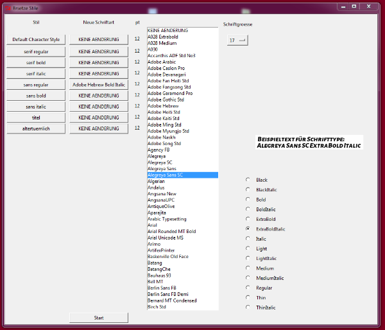This screenshot has height=330, width=385.
Task: Click the titel style button
Action: [37, 117]
